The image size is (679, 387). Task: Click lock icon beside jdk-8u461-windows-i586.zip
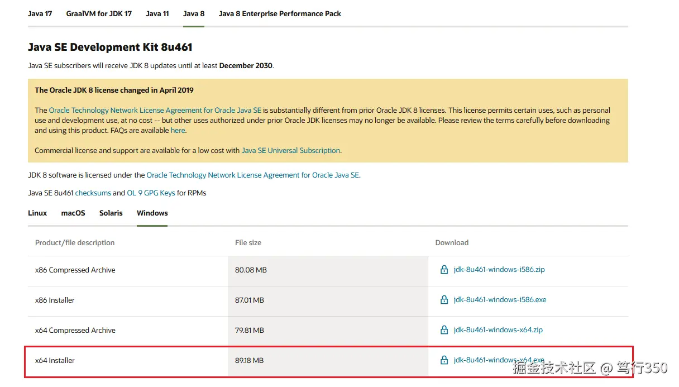pos(444,270)
